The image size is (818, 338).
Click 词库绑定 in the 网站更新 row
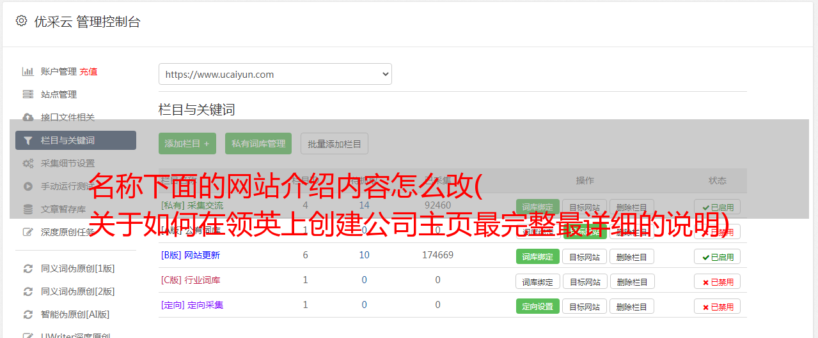click(x=537, y=256)
